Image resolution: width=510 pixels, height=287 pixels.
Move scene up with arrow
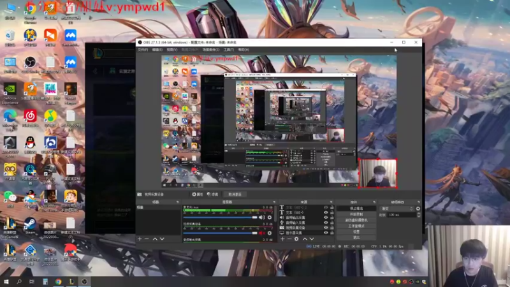pyautogui.click(x=155, y=239)
